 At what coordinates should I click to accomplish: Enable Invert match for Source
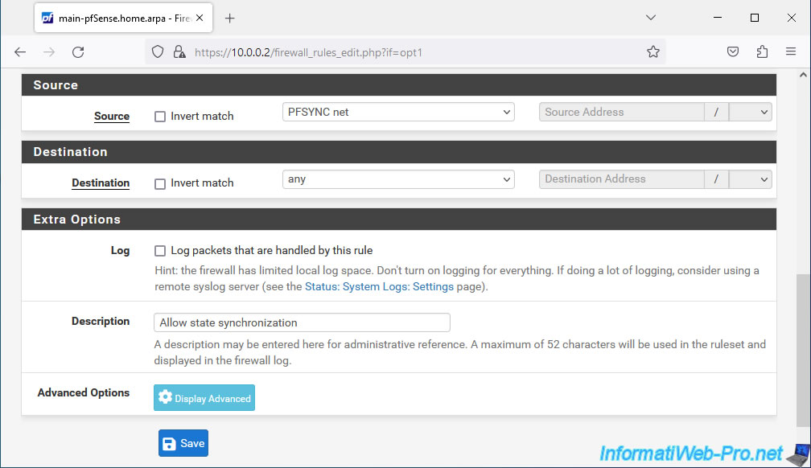(x=160, y=117)
